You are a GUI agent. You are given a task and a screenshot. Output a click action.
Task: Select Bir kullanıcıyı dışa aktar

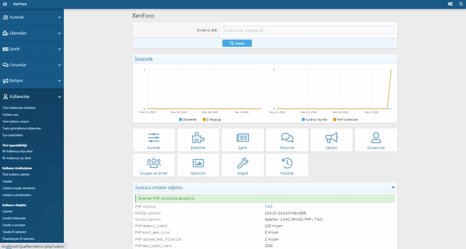point(17,151)
